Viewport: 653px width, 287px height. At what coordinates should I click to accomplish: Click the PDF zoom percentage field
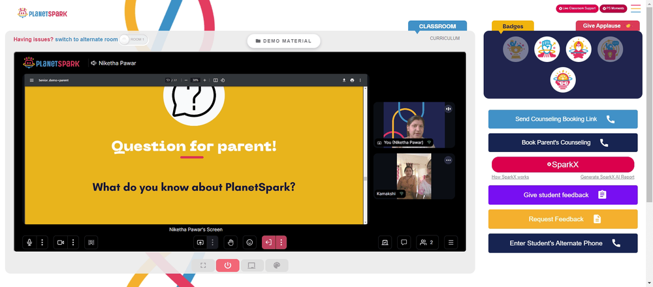click(x=195, y=80)
